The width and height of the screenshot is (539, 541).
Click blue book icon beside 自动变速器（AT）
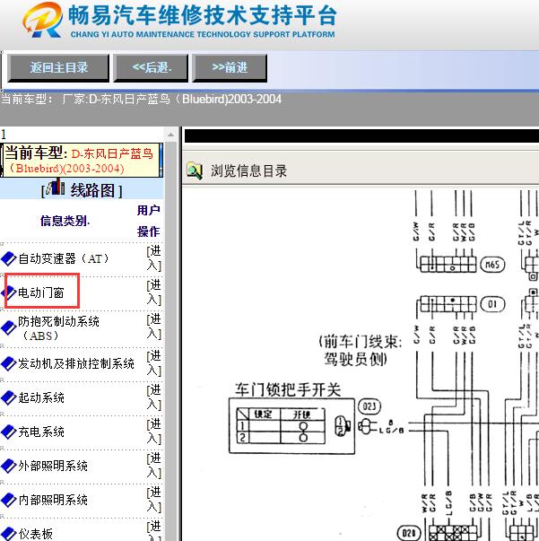pos(9,258)
